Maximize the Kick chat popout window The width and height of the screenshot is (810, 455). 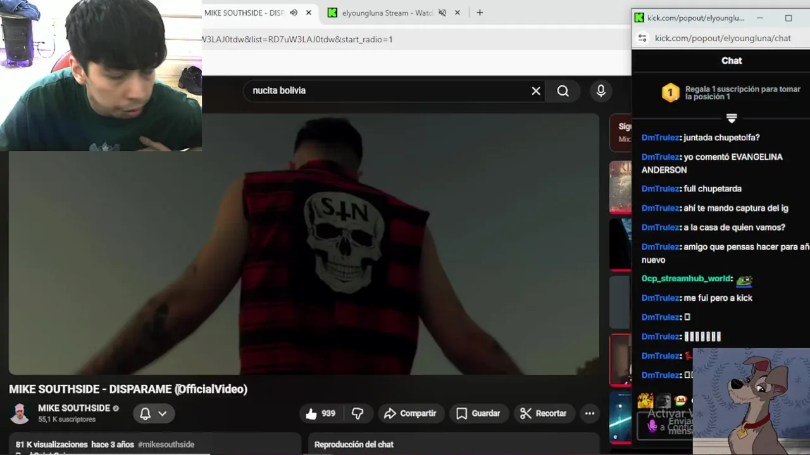(x=788, y=18)
